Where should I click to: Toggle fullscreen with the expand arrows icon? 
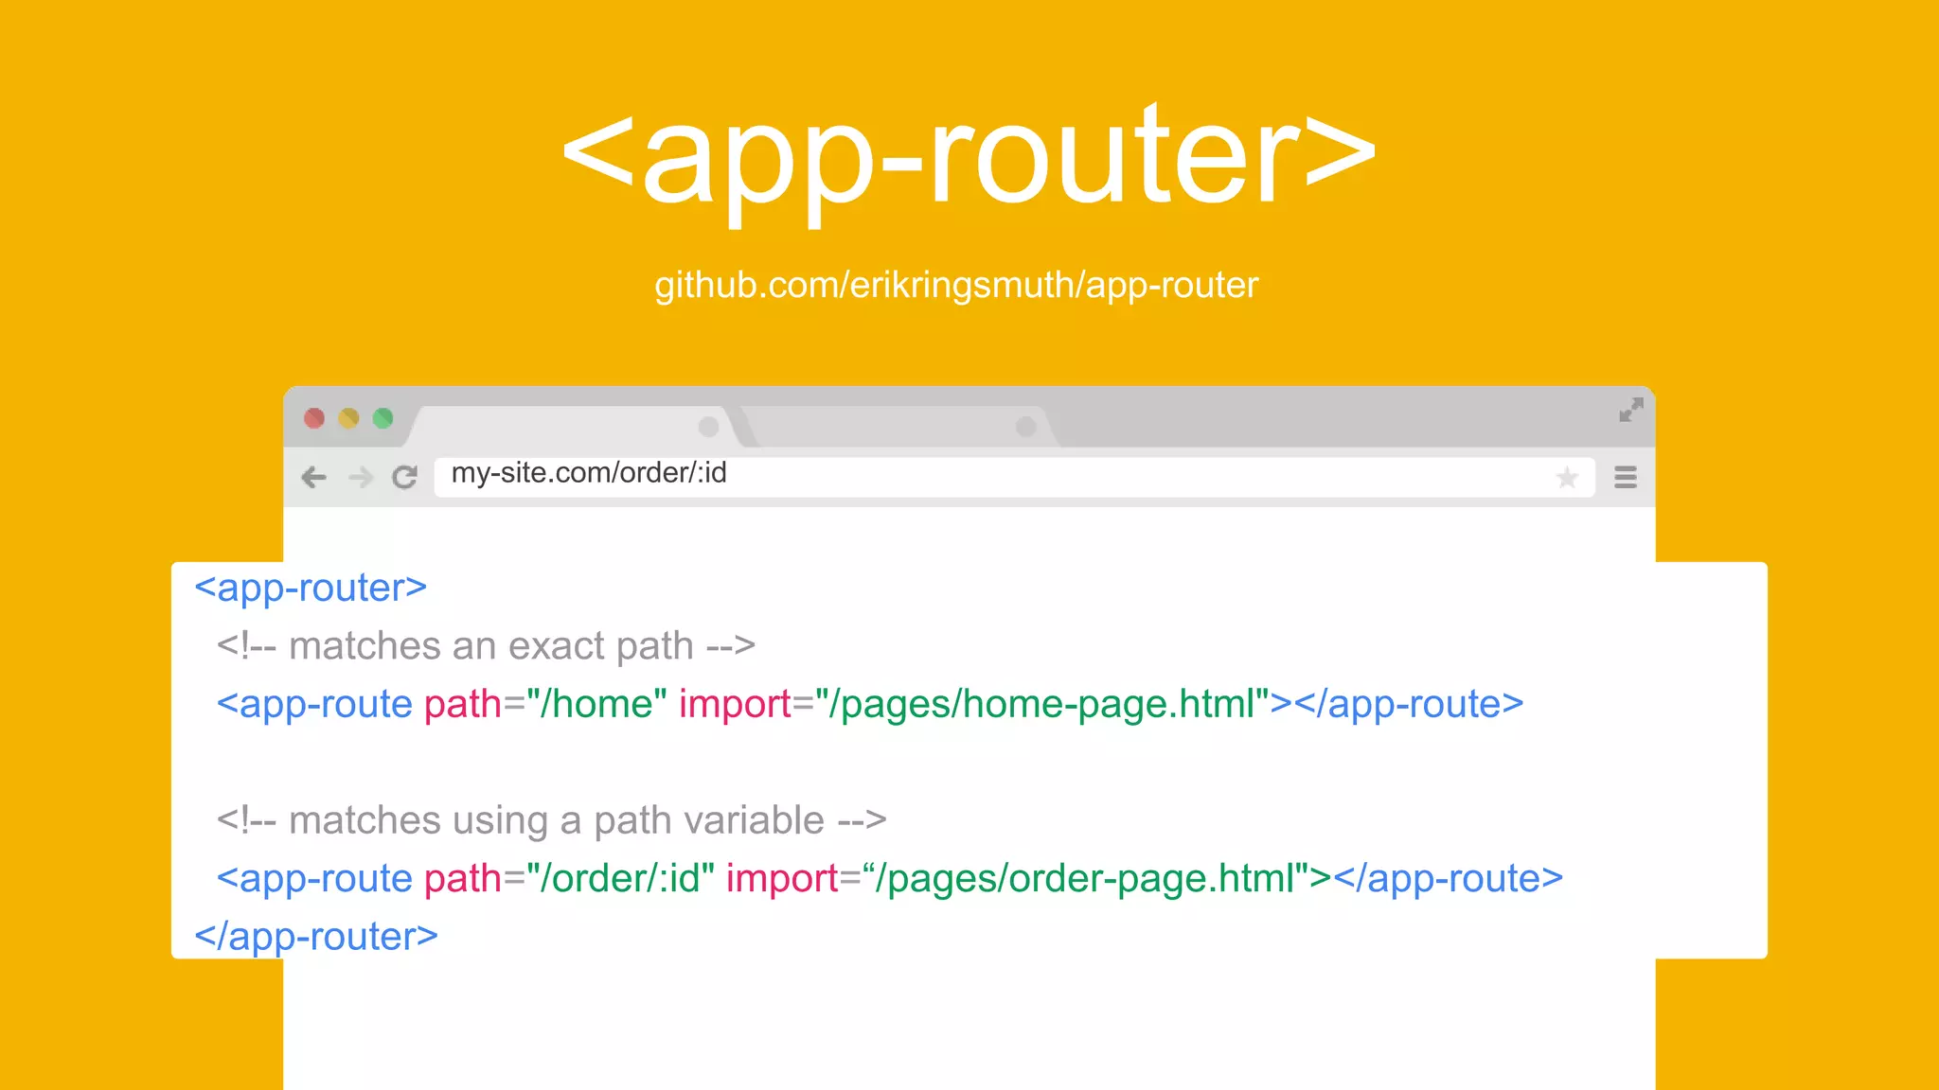pos(1631,410)
